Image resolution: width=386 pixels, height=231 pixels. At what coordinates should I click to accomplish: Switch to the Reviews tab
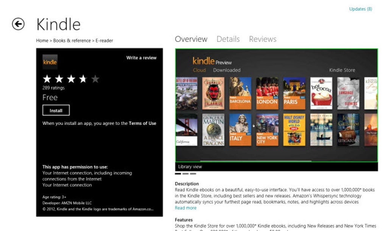point(263,39)
